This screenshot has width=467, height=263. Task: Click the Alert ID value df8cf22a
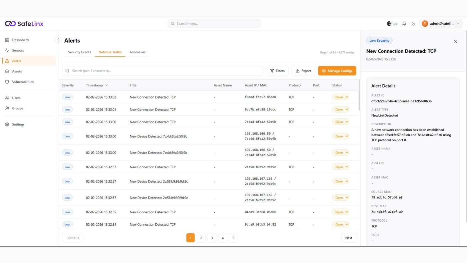(x=401, y=101)
